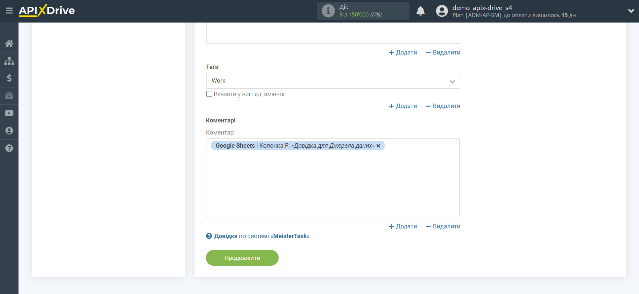This screenshot has width=639, height=294.
Task: Expand the account menu chevron
Action: (x=631, y=11)
